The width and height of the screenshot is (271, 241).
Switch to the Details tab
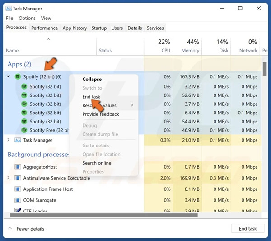pos(135,28)
